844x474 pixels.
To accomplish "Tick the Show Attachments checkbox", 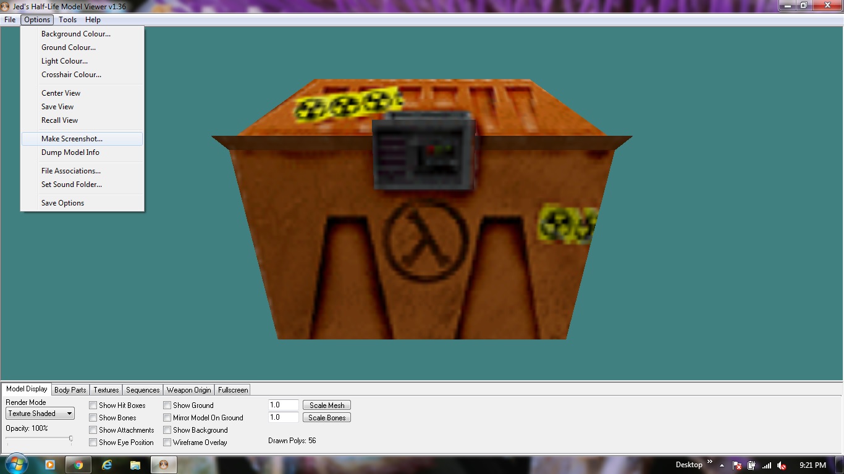I will point(93,430).
